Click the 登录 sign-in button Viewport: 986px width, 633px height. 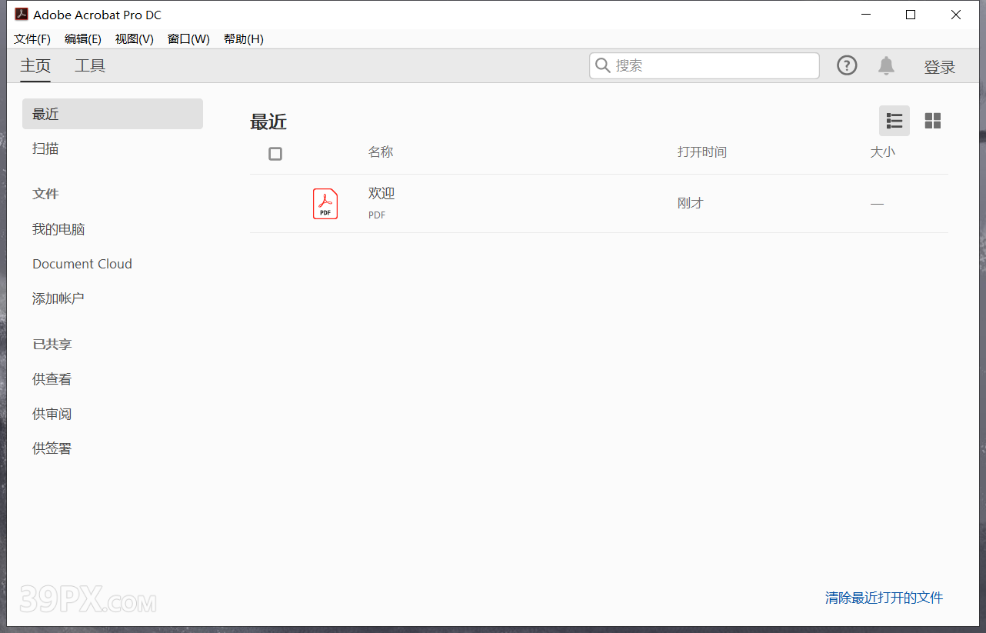940,67
